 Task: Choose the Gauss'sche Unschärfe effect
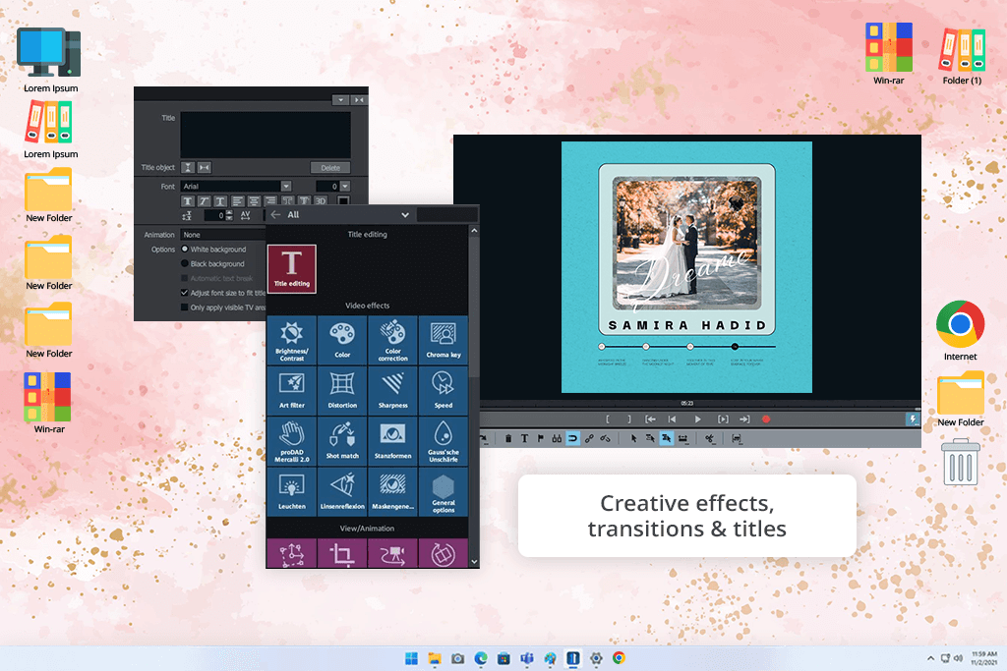[444, 441]
